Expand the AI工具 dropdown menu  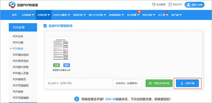163,15
